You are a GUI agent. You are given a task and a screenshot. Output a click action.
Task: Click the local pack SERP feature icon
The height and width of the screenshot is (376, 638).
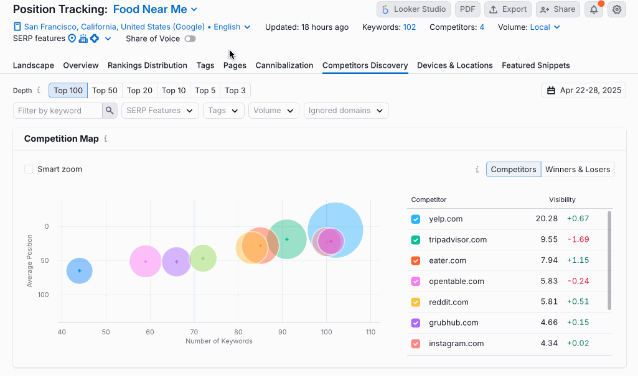pos(72,39)
